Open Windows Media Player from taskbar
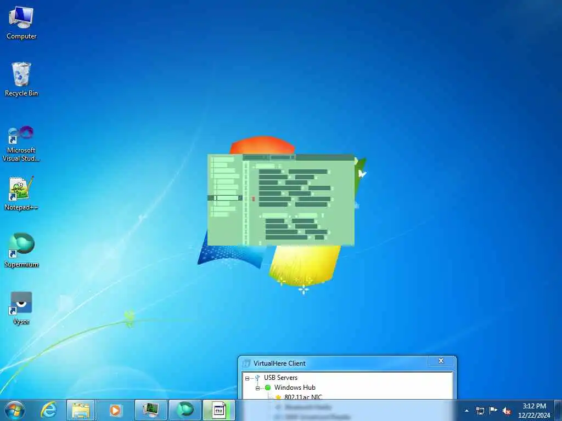The image size is (562, 421). [115, 410]
